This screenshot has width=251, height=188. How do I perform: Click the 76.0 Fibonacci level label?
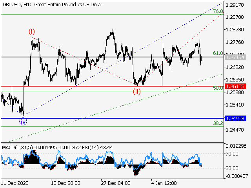218,11
